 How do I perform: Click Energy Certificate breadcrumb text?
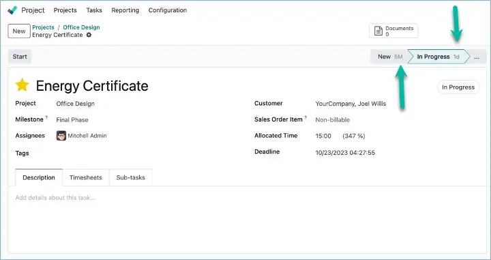(57, 35)
